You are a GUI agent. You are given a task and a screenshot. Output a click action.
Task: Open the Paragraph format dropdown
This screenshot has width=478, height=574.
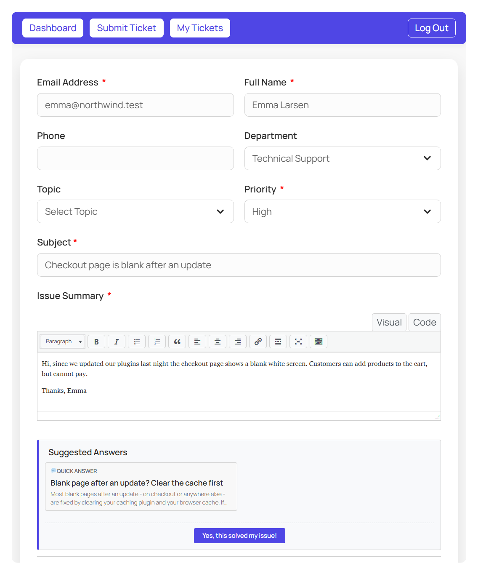[63, 342]
